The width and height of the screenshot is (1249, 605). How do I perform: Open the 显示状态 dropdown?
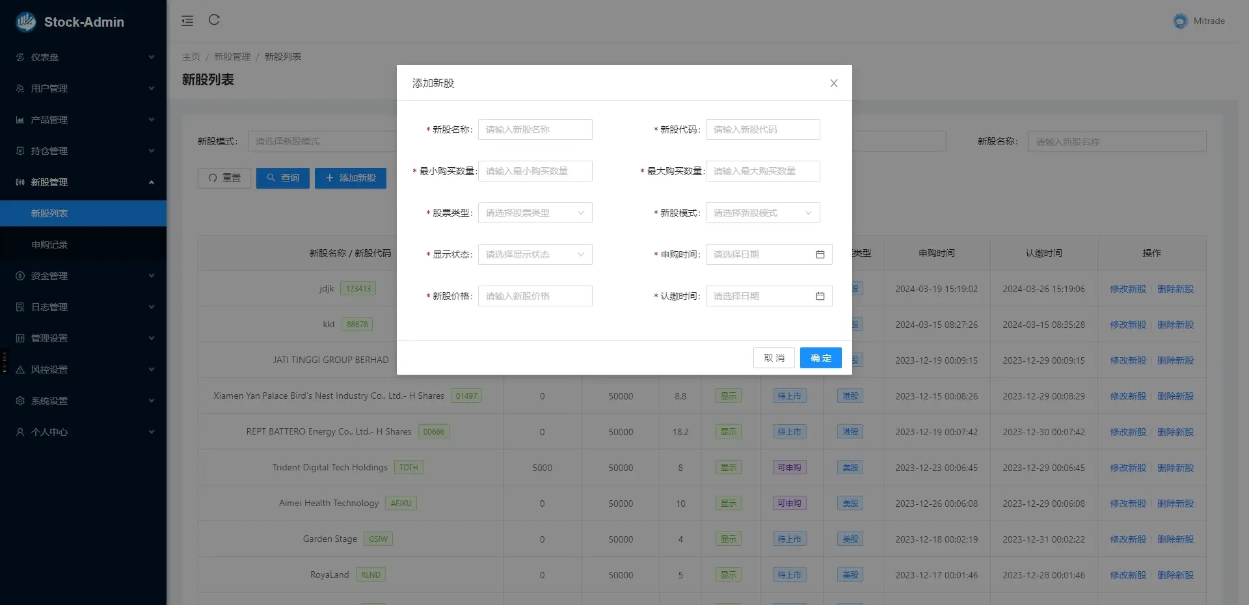click(x=535, y=254)
